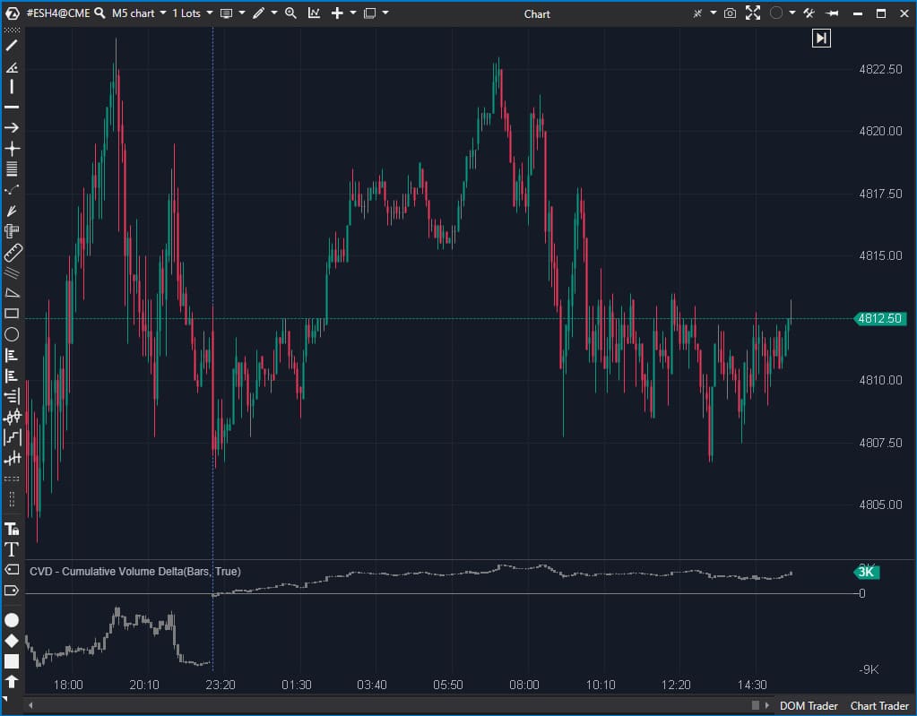This screenshot has height=716, width=917.
Task: Select the ellipse drawing tool
Action: point(12,334)
